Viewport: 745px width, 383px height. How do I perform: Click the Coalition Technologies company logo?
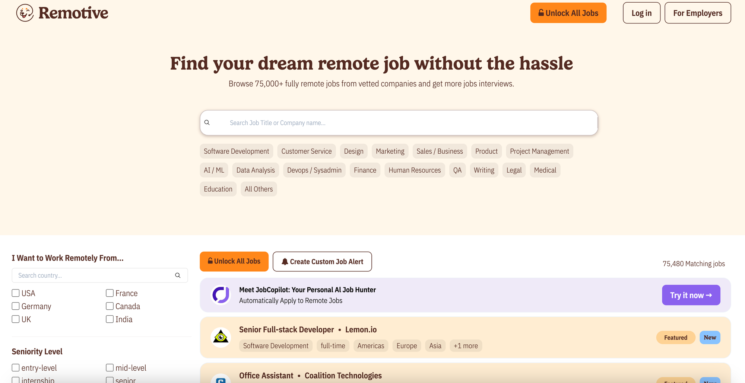pos(221,380)
